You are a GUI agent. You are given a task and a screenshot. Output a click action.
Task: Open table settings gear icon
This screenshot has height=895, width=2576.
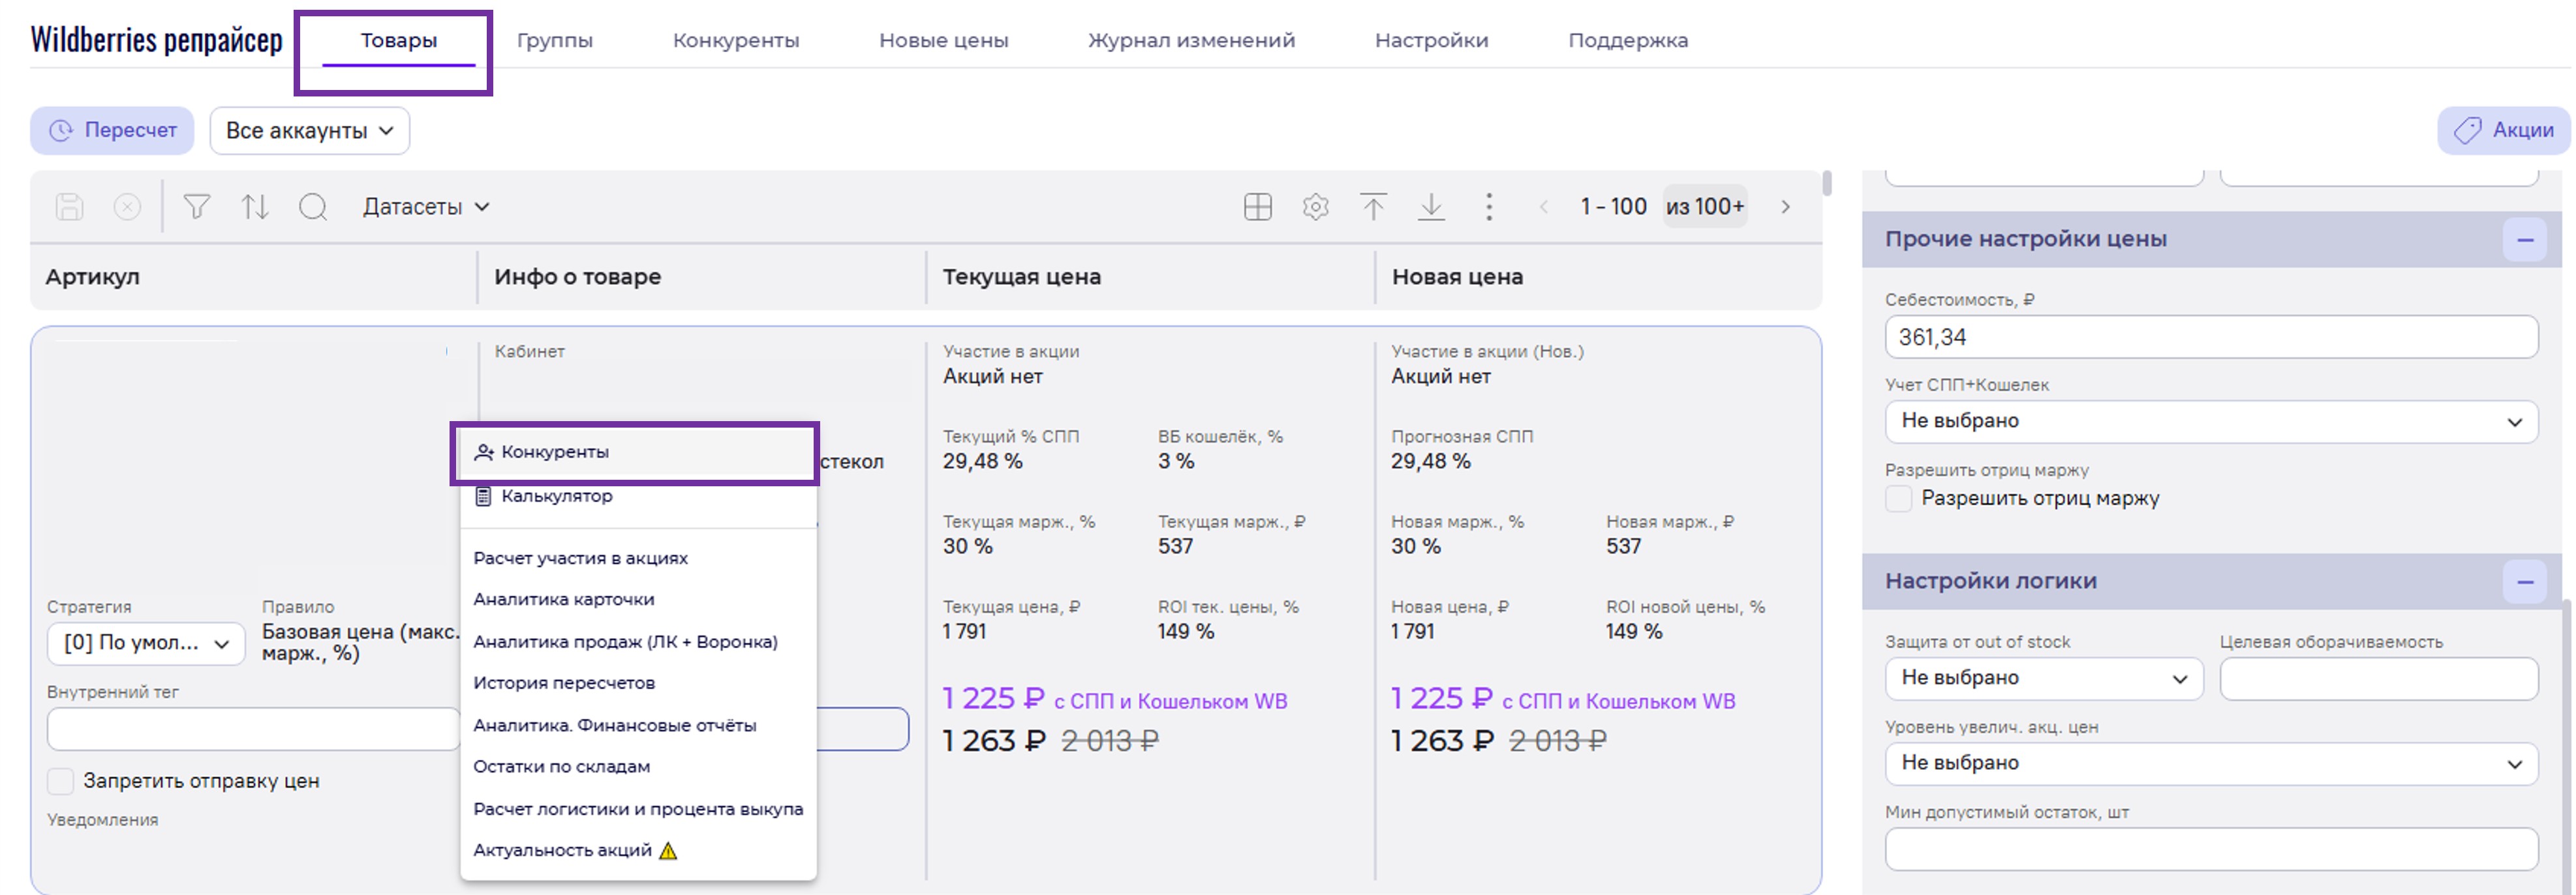click(1315, 207)
